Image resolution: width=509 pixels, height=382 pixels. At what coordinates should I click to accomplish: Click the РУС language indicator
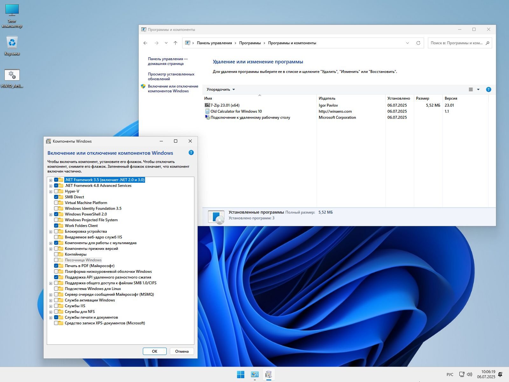[x=450, y=375]
